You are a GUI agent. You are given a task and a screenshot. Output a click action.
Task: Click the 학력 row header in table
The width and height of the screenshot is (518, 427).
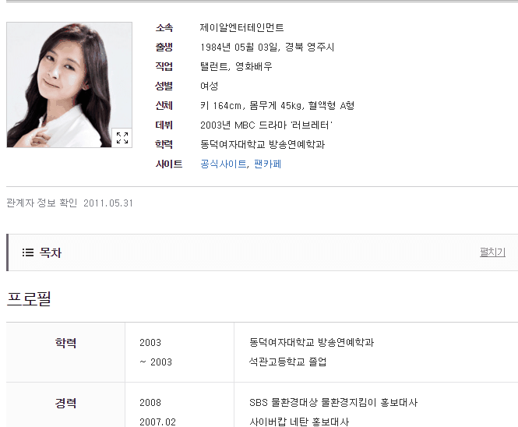(65, 343)
